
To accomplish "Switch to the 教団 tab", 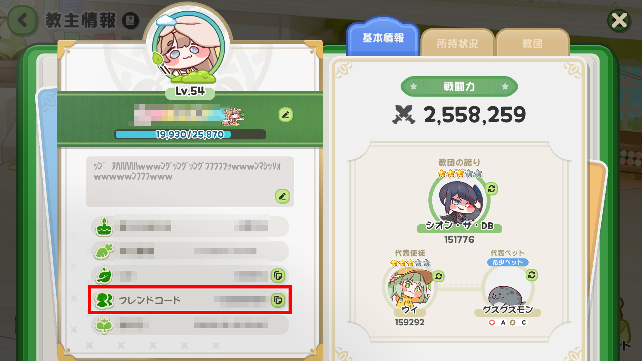I will coord(532,43).
